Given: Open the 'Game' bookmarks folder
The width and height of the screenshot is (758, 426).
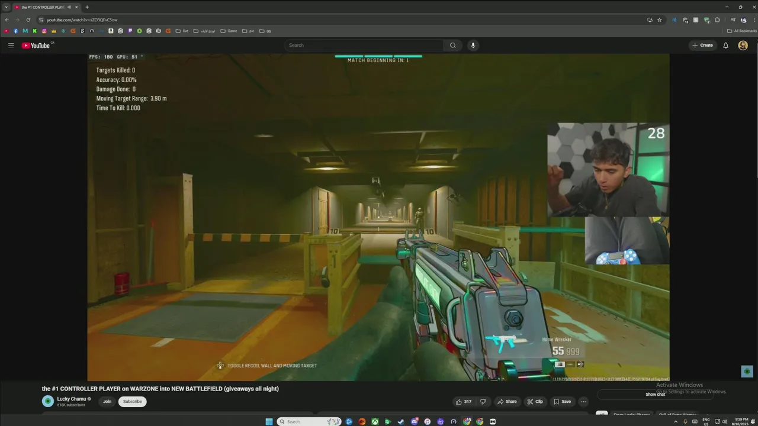Looking at the screenshot, I should [229, 31].
